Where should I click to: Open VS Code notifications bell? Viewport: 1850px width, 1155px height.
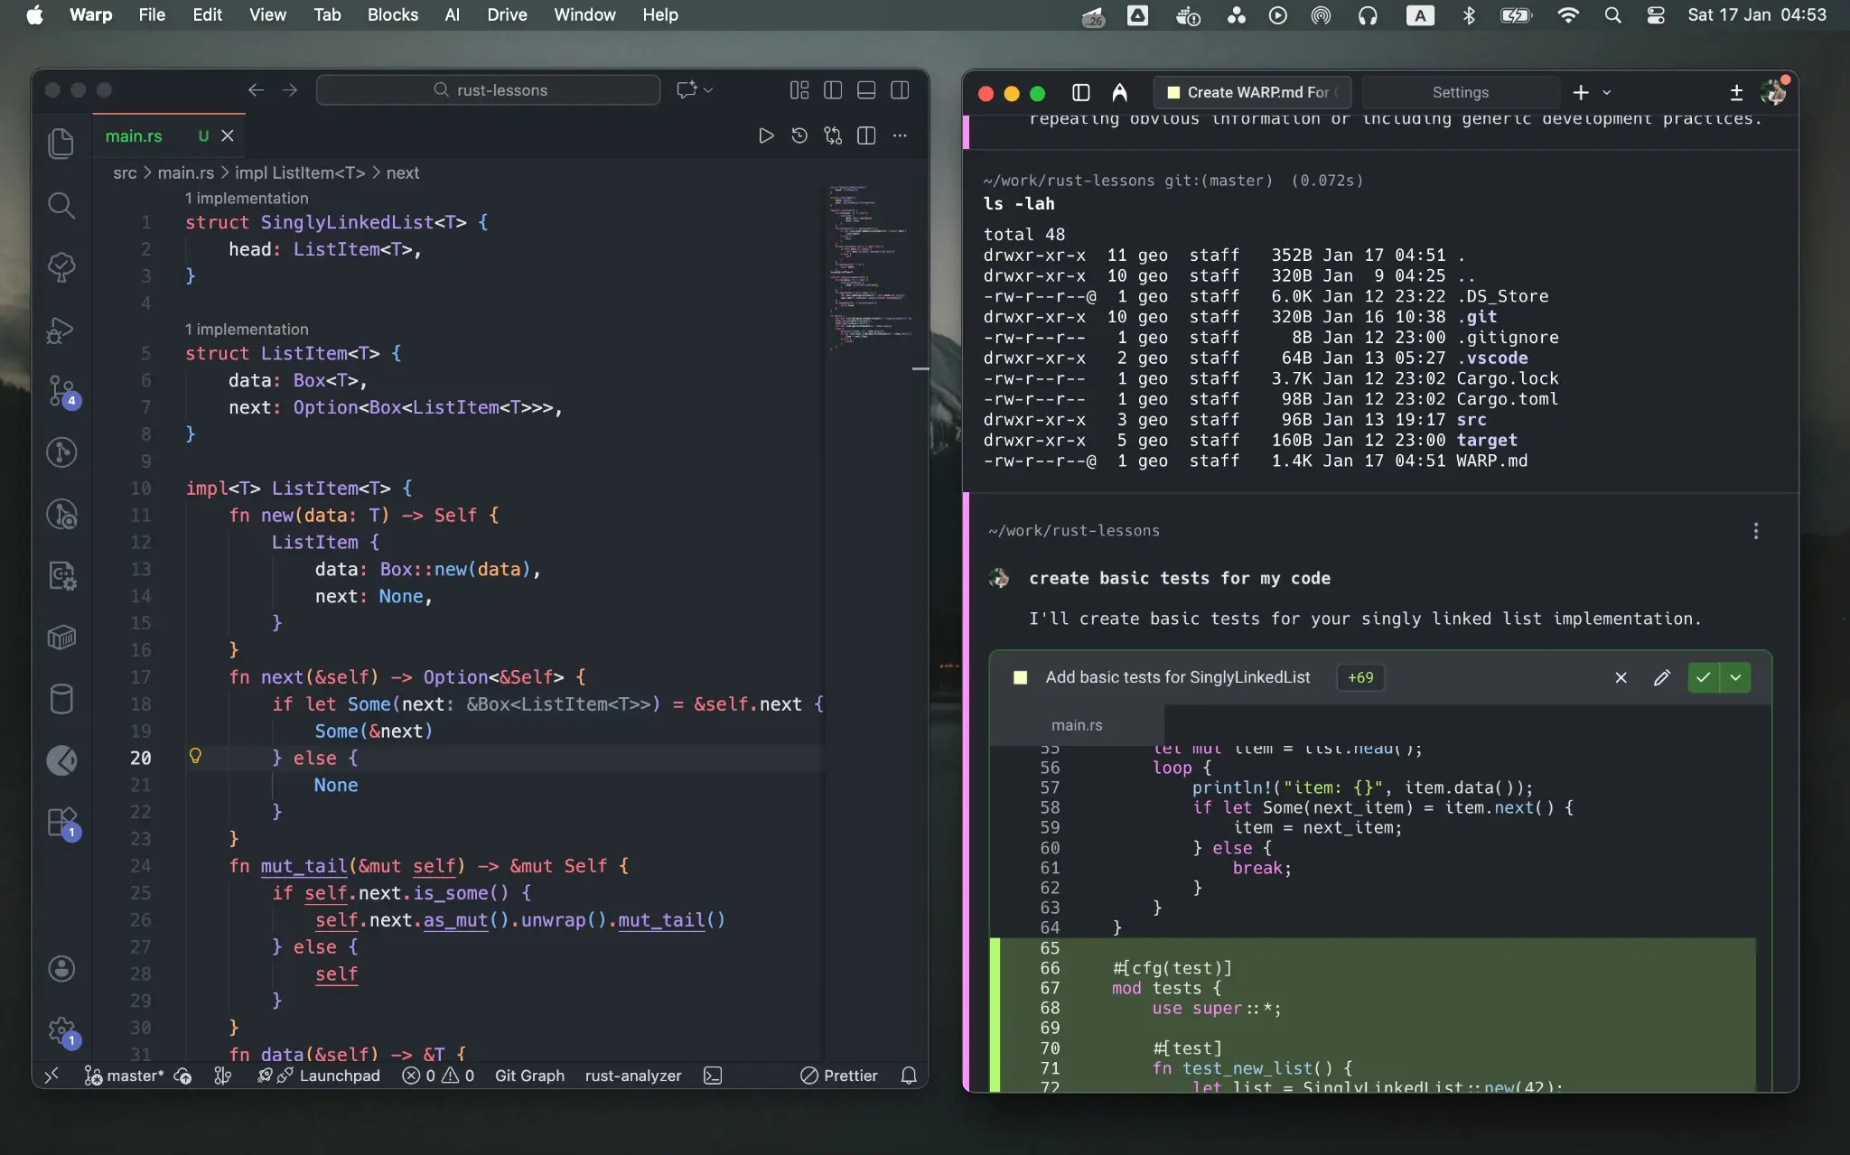[909, 1076]
